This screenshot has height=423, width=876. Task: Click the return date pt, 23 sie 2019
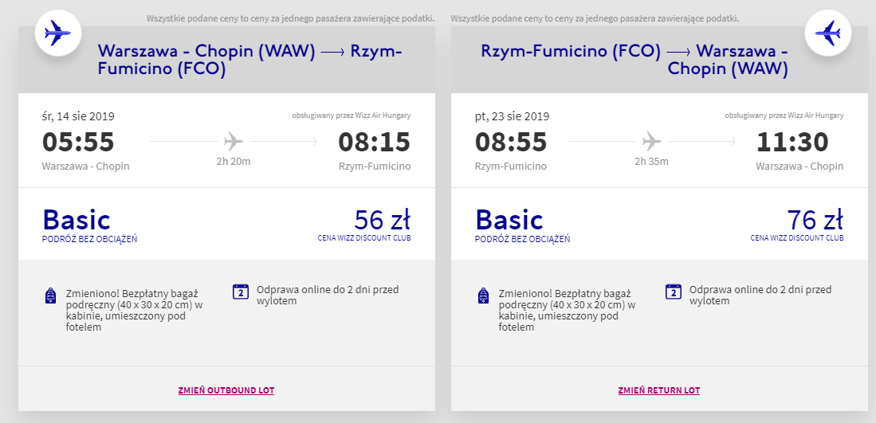[513, 116]
